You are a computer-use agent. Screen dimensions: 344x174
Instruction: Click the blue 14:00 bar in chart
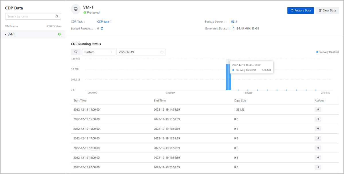[228, 77]
